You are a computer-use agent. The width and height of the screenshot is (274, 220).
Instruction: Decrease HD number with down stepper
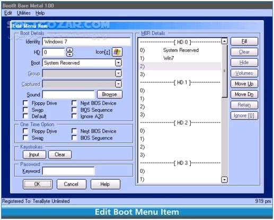click(70, 54)
